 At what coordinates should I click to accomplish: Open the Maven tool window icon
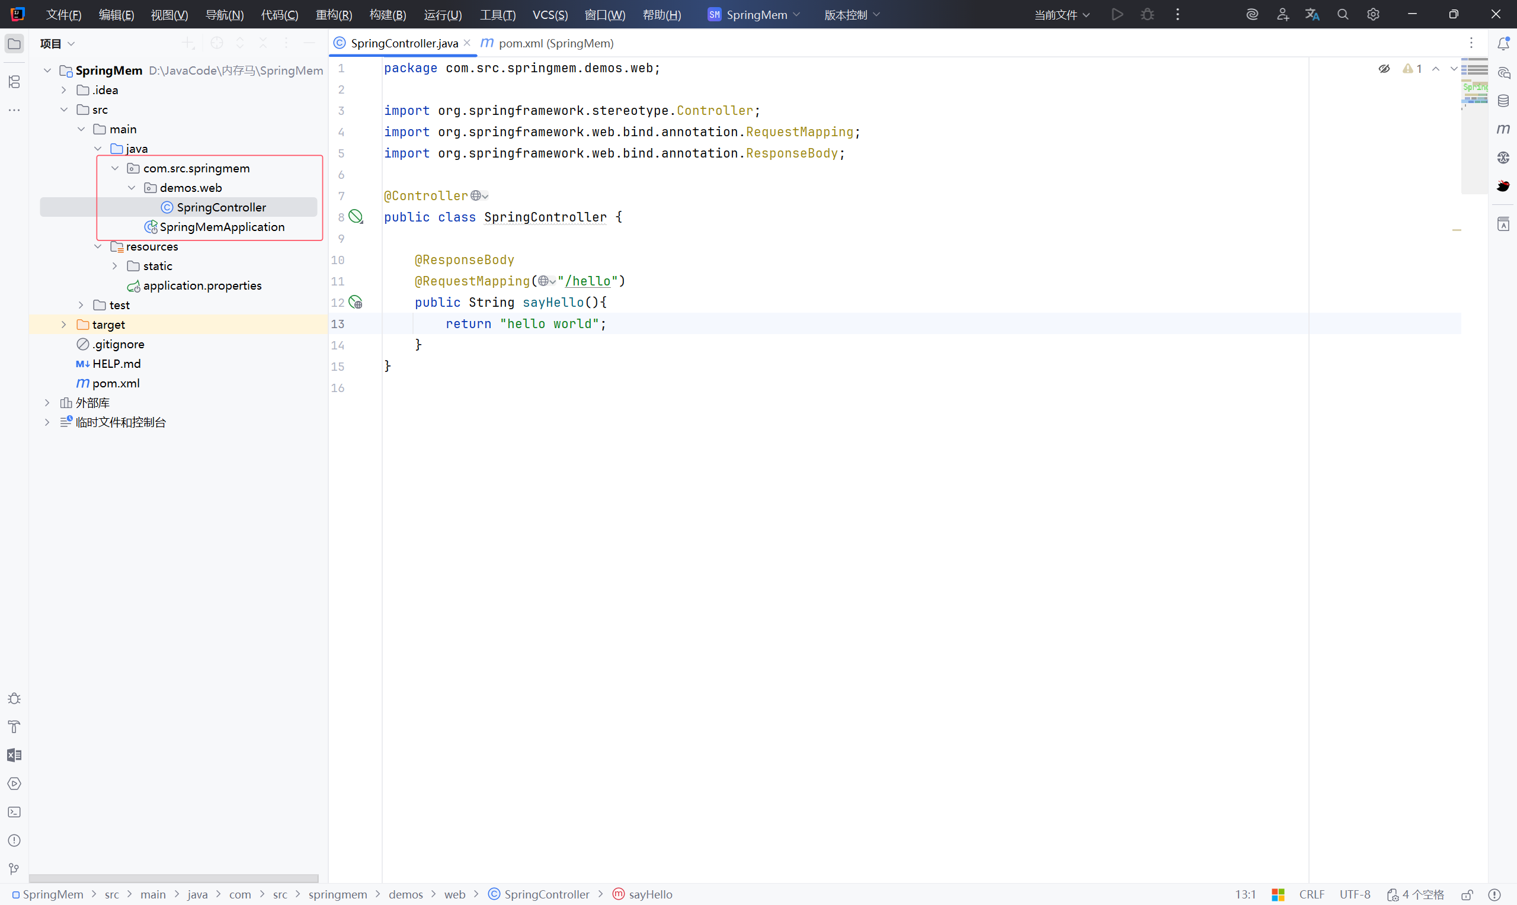tap(1503, 129)
